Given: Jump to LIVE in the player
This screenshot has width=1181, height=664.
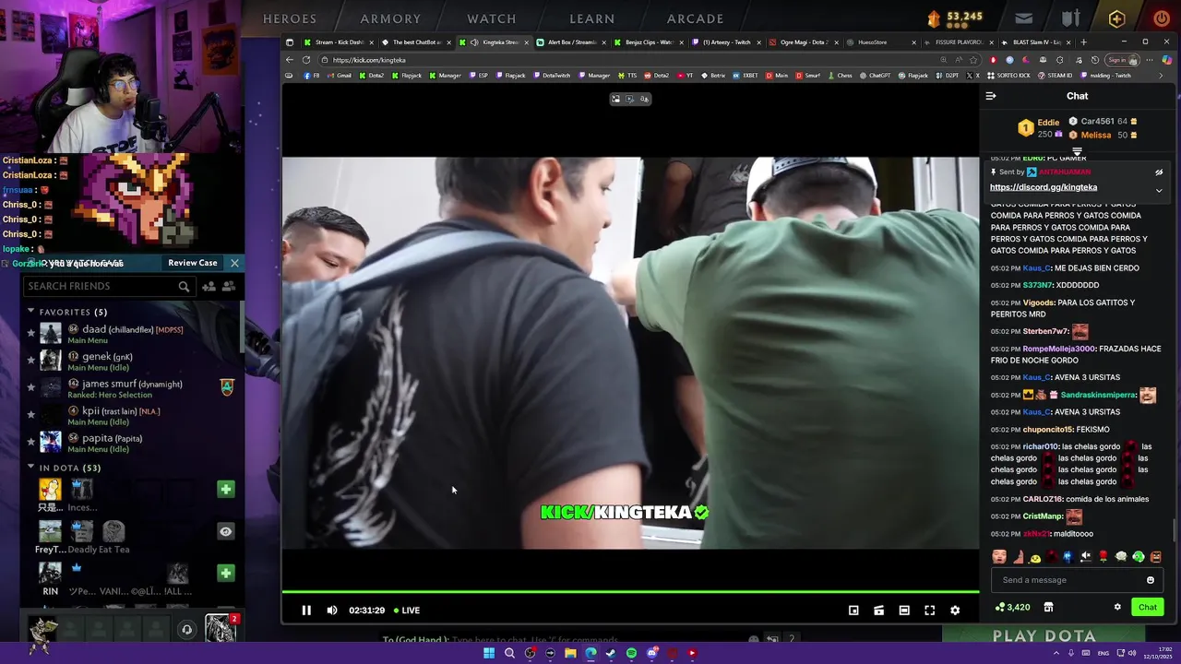Looking at the screenshot, I should point(406,610).
